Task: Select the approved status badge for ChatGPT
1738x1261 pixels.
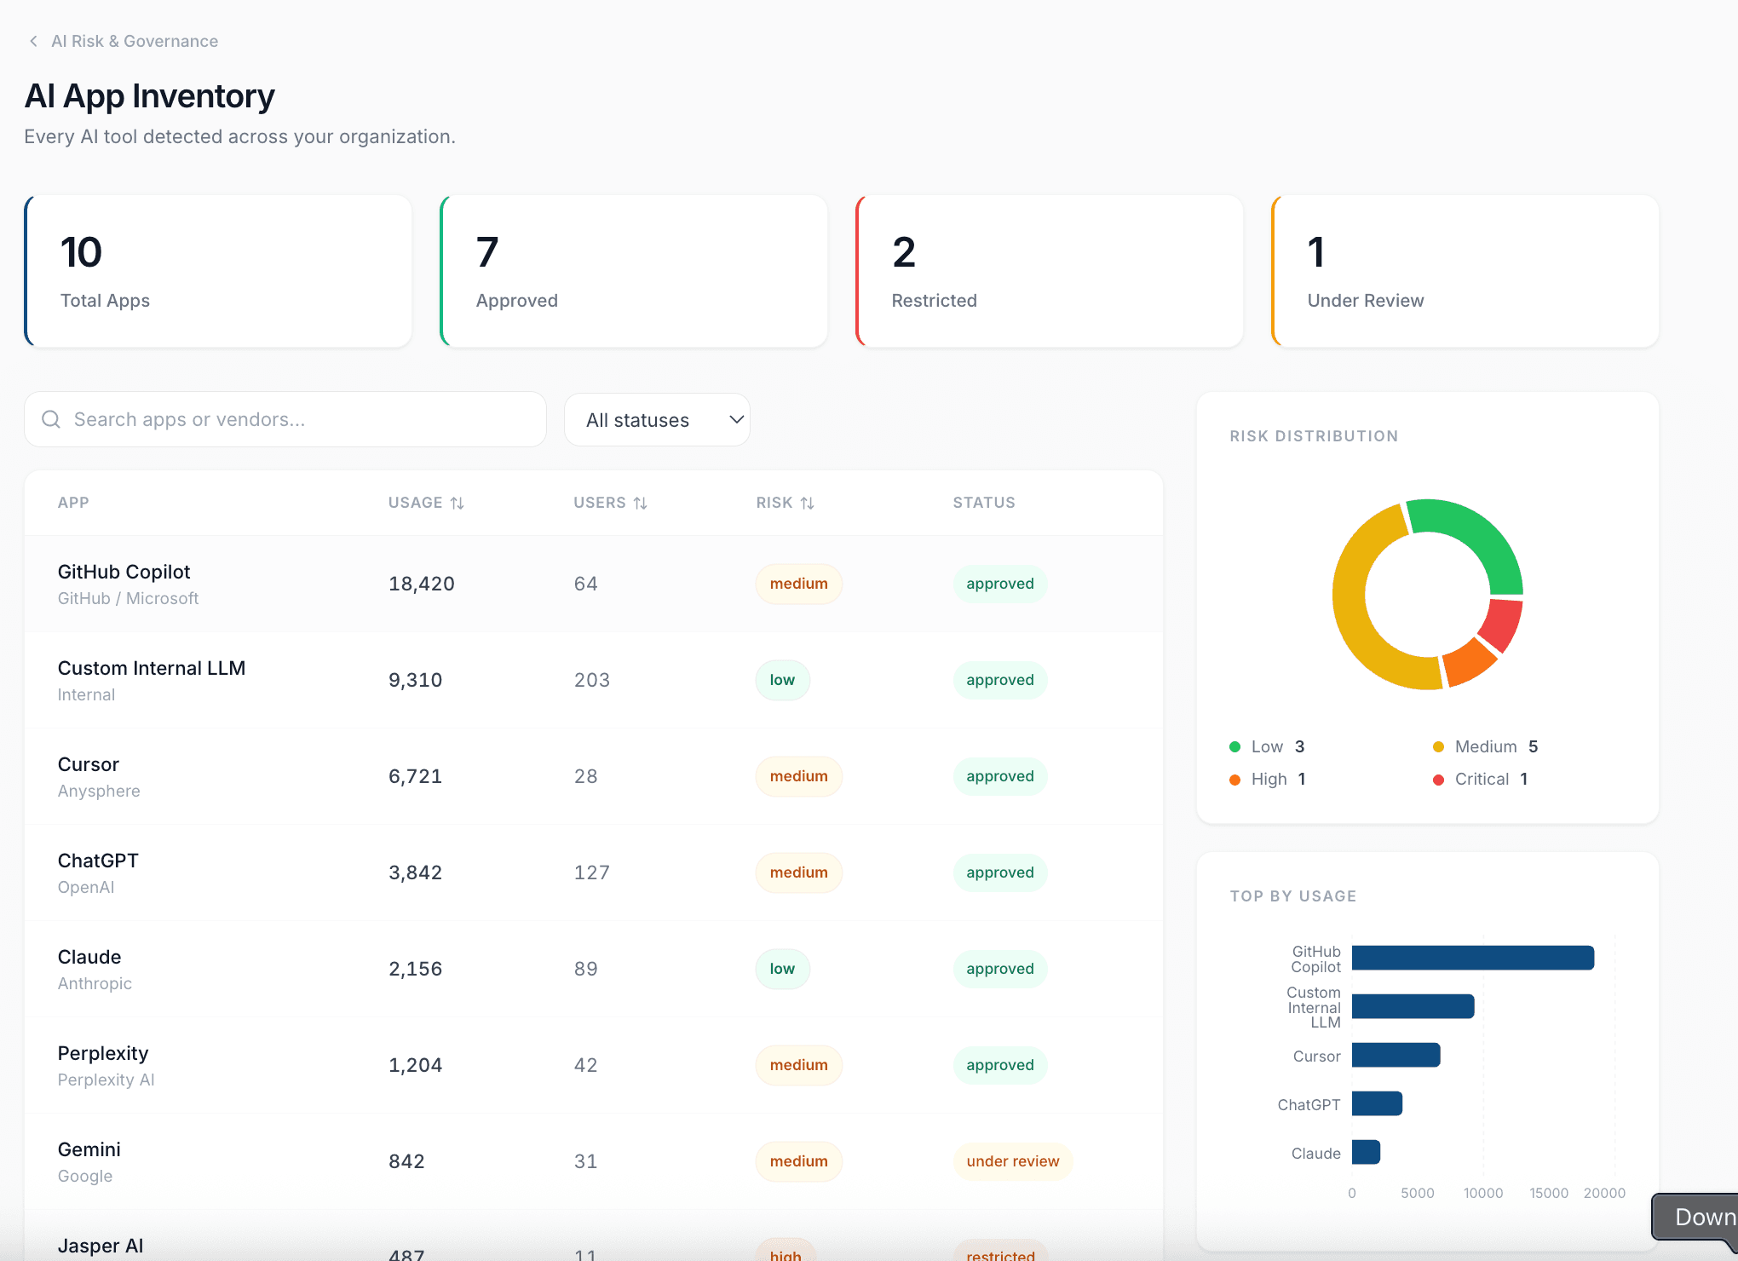Action: click(x=999, y=872)
